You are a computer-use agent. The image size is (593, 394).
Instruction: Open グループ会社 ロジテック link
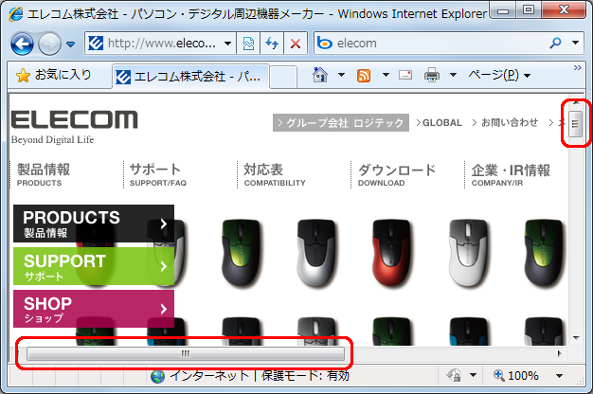click(341, 123)
